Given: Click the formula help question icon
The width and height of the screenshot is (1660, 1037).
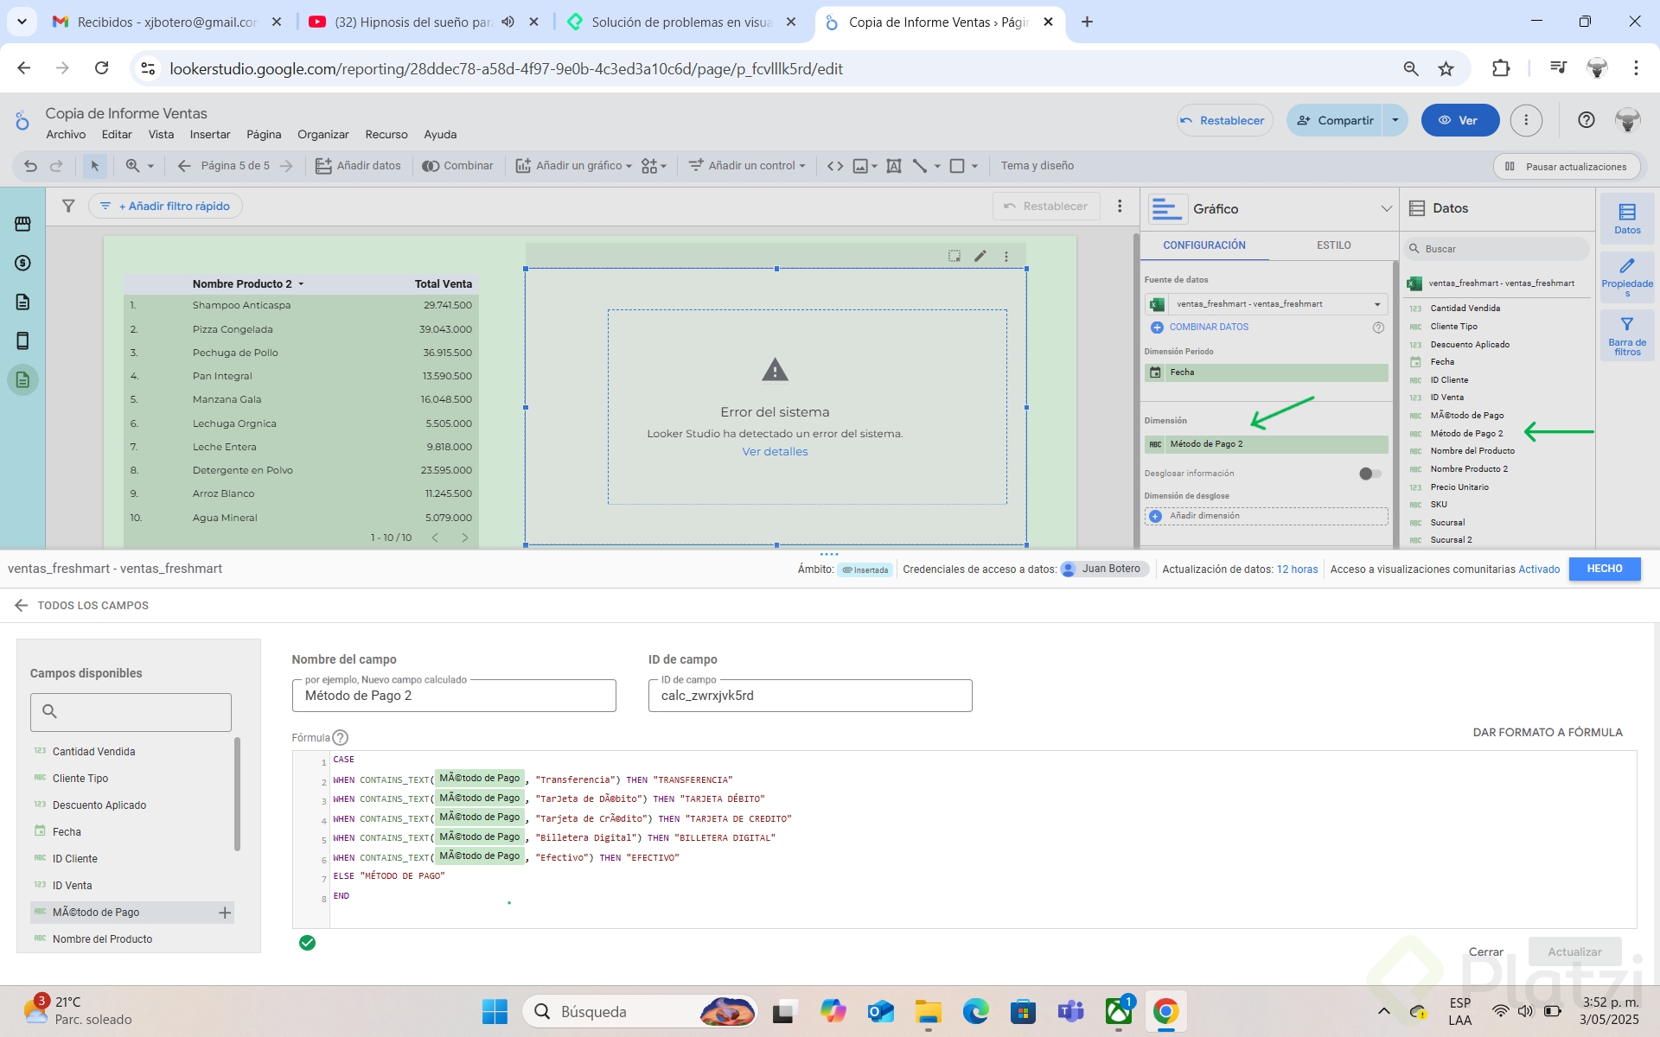Looking at the screenshot, I should (341, 737).
